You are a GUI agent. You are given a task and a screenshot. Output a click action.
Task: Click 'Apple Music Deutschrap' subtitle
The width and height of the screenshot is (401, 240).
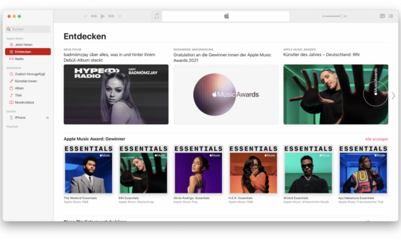click(x=136, y=202)
